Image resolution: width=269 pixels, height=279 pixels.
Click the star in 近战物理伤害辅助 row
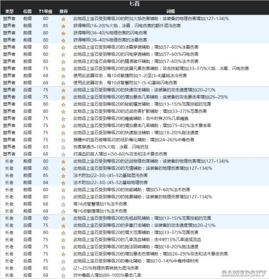click(64, 162)
